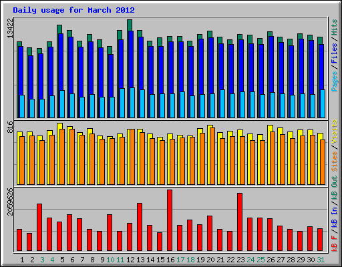Click the 'Pages' legend label
Screen dimensions: 342x267
(x=335, y=81)
